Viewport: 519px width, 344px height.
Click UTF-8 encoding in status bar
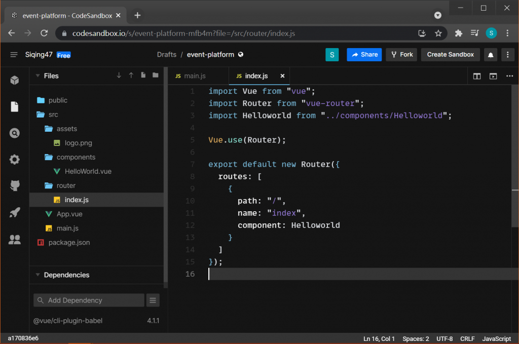444,339
